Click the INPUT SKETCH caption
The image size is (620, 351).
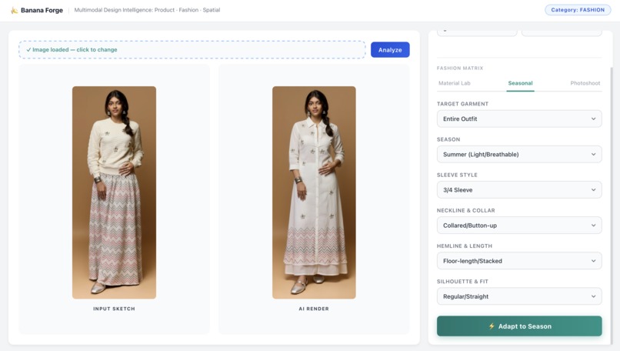pyautogui.click(x=114, y=309)
